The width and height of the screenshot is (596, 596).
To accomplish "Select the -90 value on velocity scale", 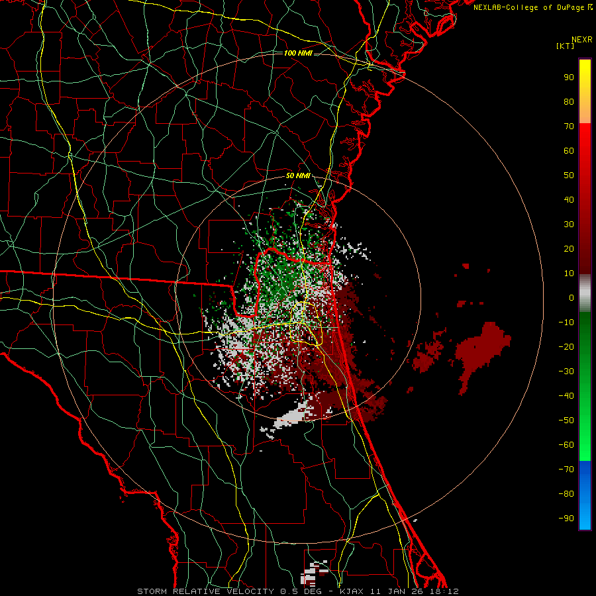I will (566, 519).
